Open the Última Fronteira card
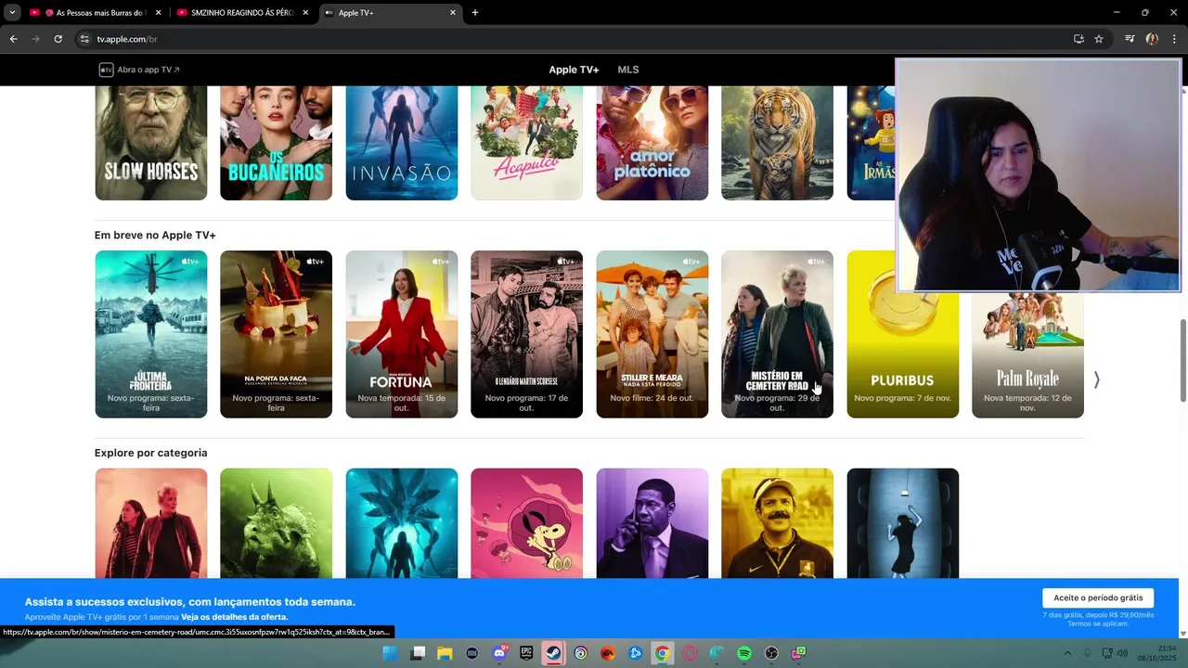This screenshot has height=668, width=1188. [x=151, y=334]
